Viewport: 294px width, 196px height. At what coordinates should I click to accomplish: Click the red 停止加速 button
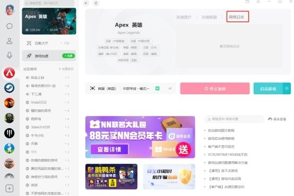click(x=215, y=88)
